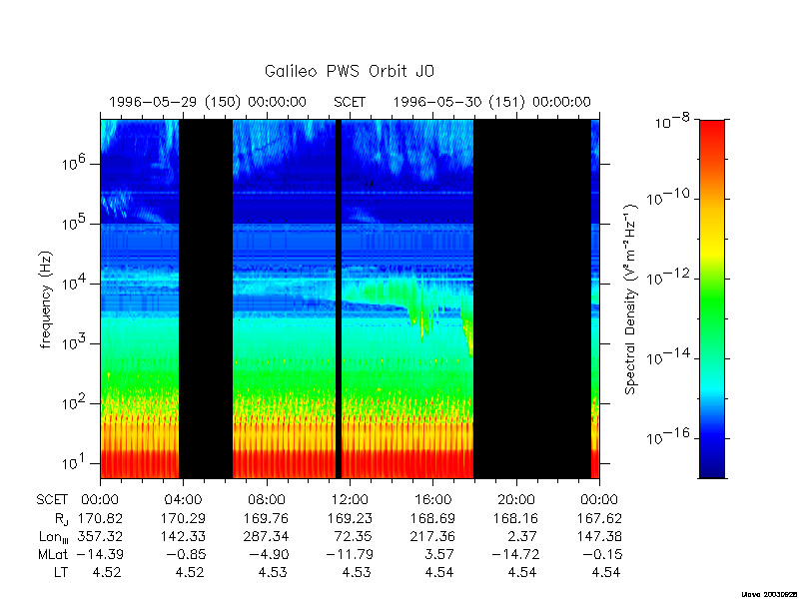The image size is (799, 599).
Task: Click the 10^-10 colorbar tick label
Action: [669, 197]
